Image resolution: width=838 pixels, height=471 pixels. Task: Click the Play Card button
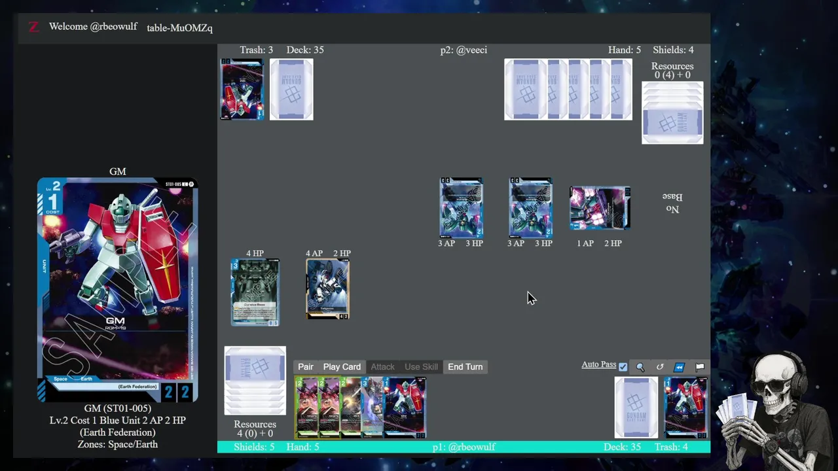pyautogui.click(x=342, y=367)
